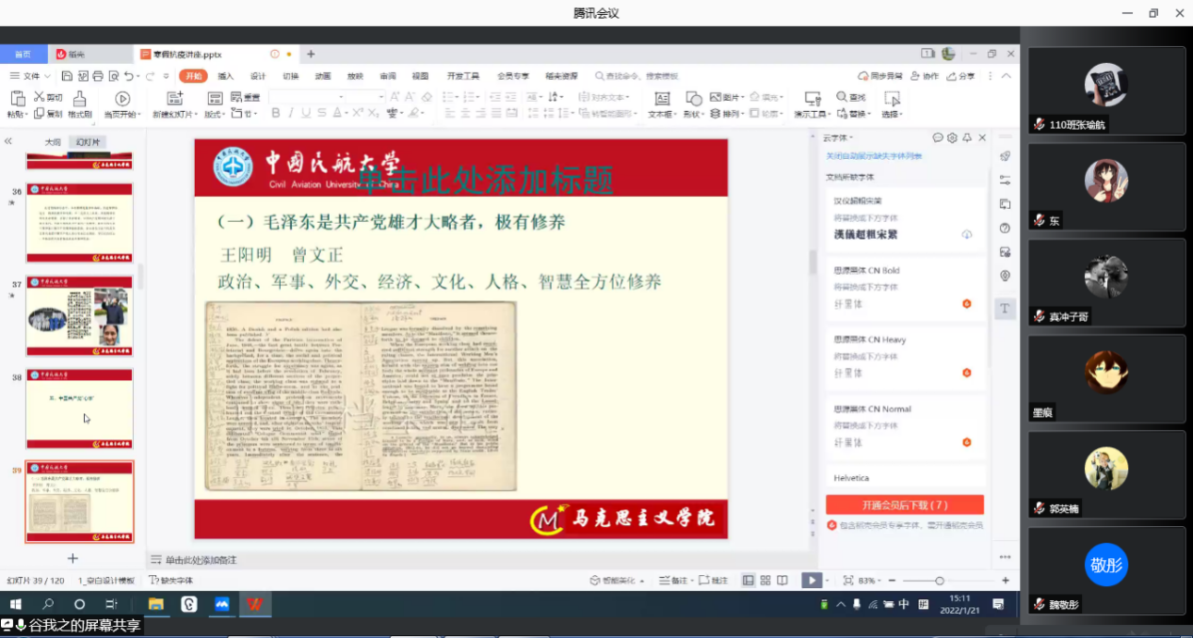This screenshot has height=638, width=1193.
Task: Click the slideshow play button in status bar
Action: tap(810, 581)
